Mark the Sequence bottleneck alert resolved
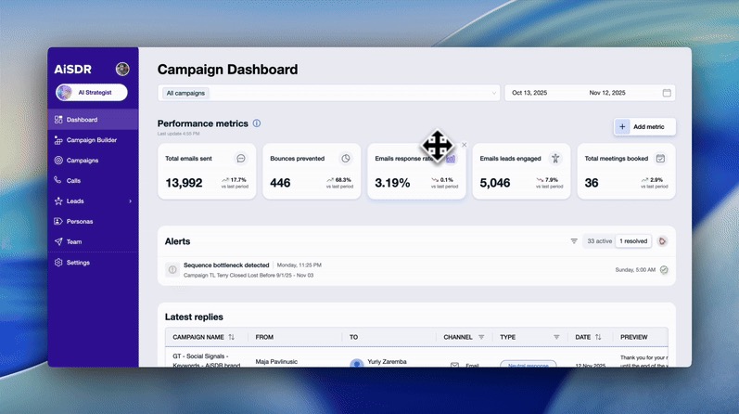Image resolution: width=739 pixels, height=414 pixels. tap(664, 270)
